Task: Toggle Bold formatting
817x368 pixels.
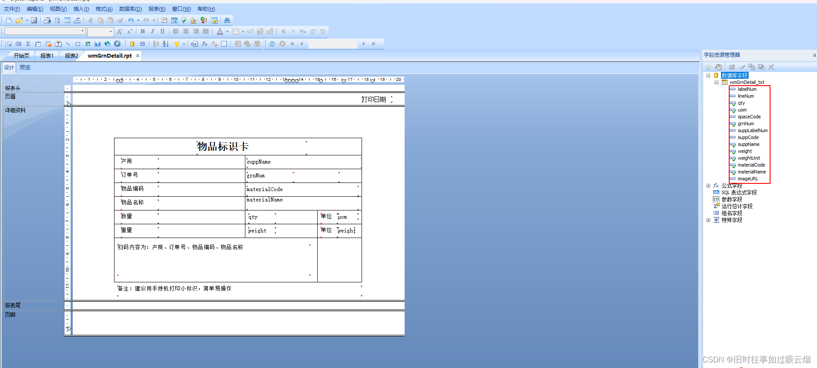Action: tap(142, 31)
